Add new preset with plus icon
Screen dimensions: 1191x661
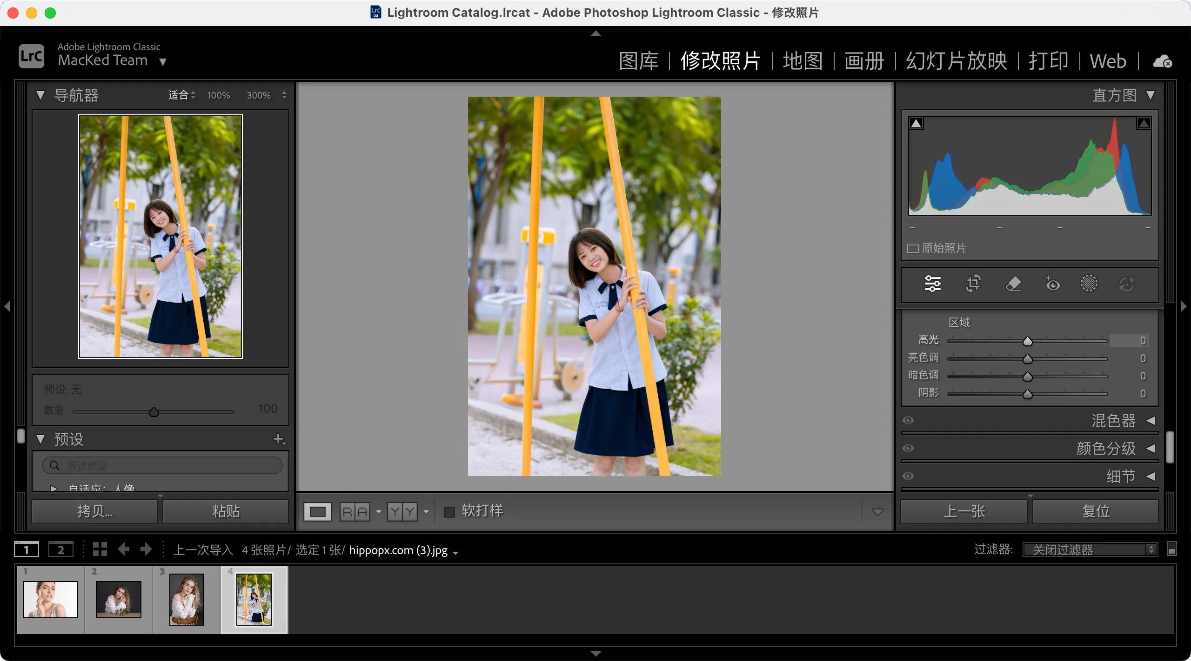coord(279,439)
